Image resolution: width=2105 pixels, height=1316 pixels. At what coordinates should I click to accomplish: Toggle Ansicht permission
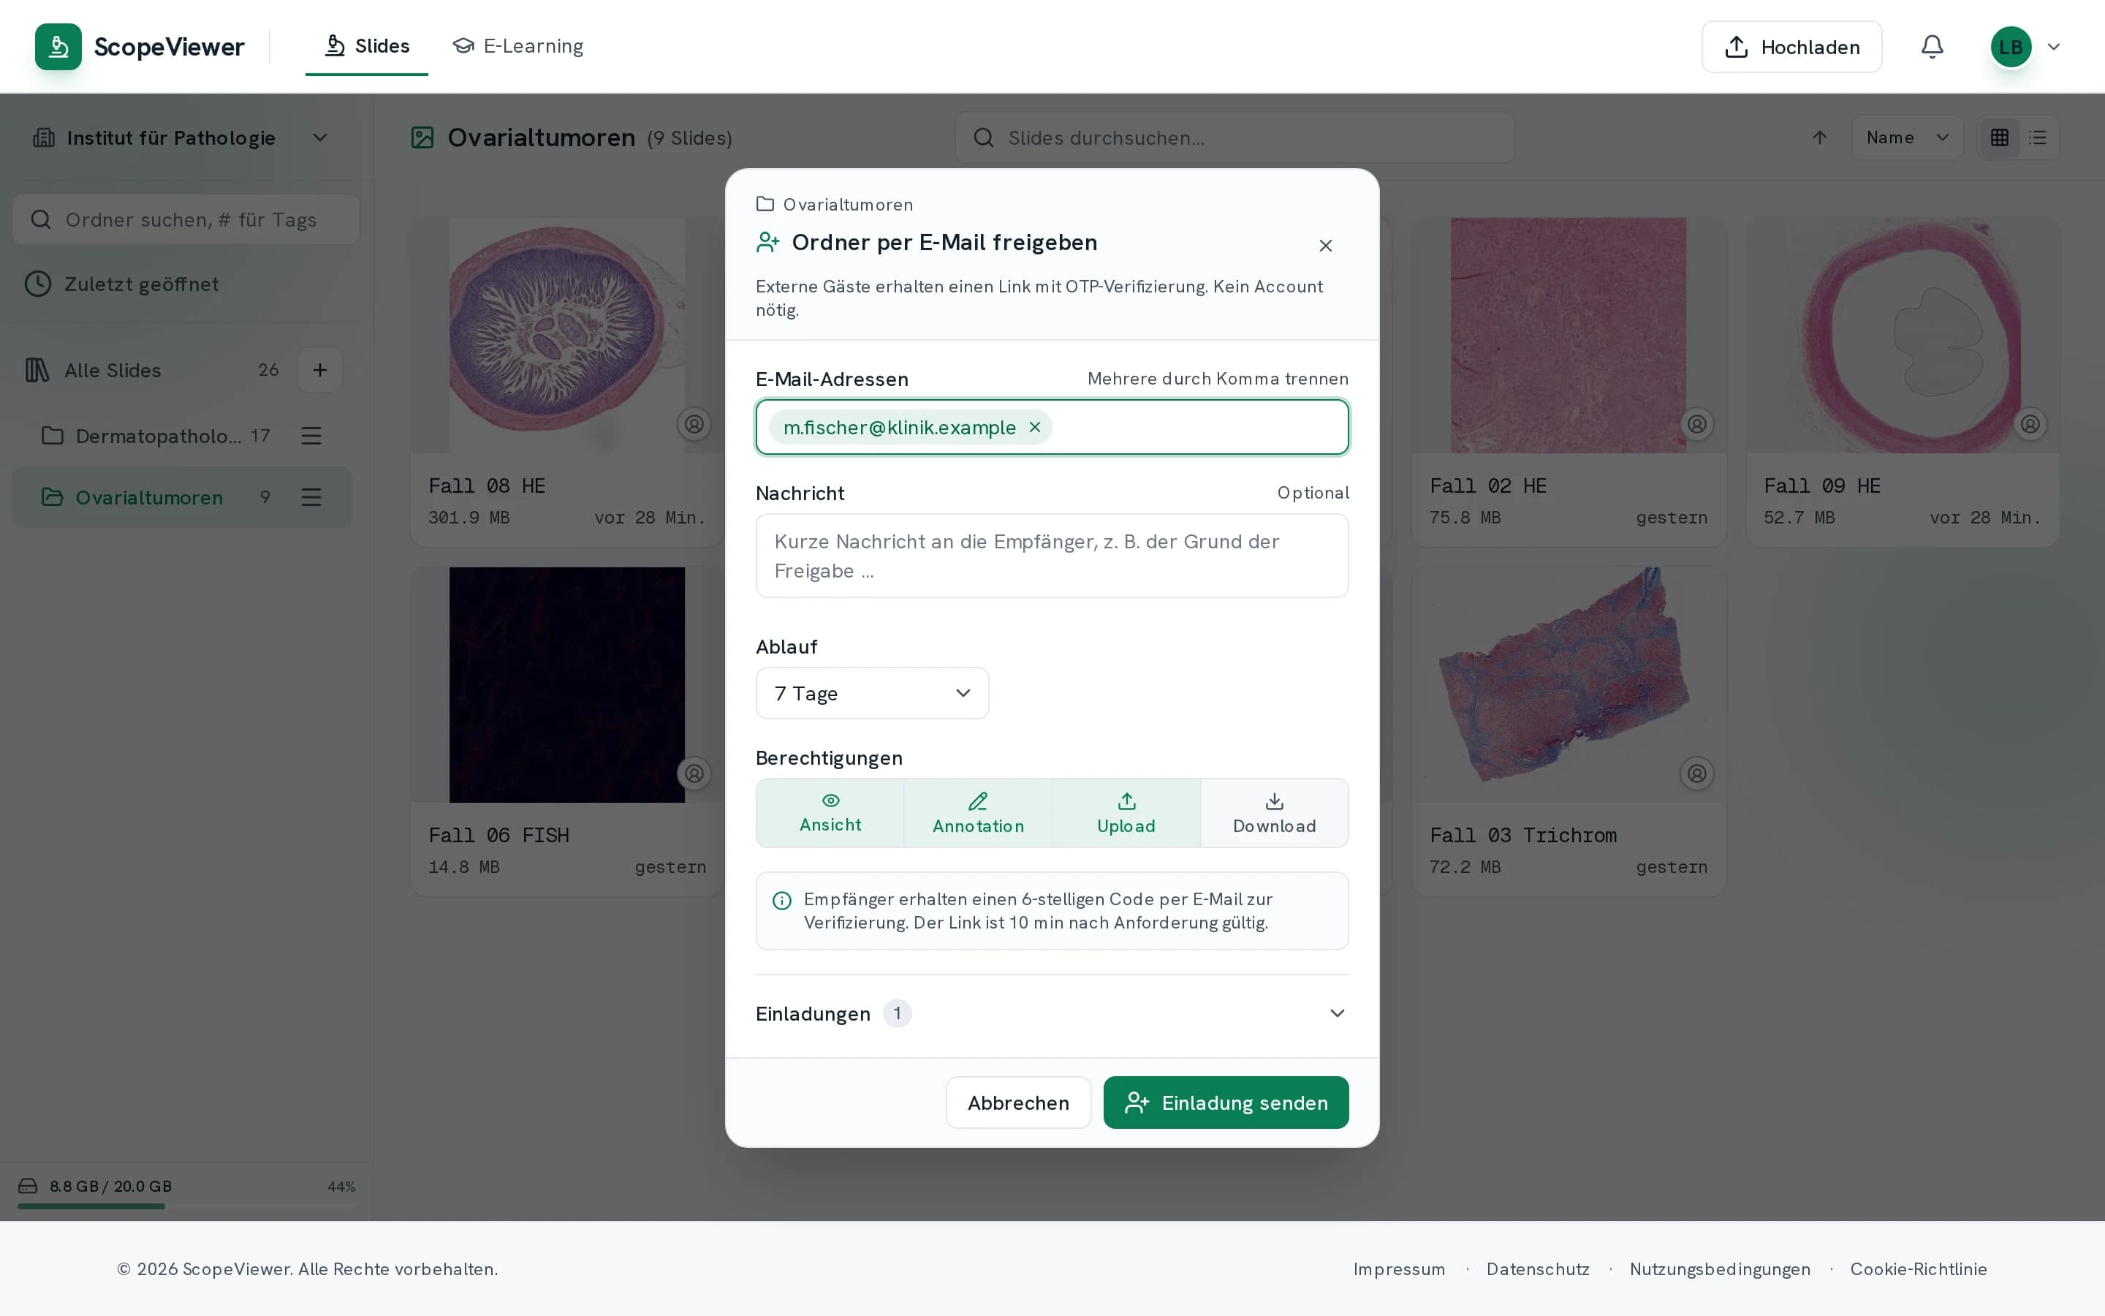(831, 813)
